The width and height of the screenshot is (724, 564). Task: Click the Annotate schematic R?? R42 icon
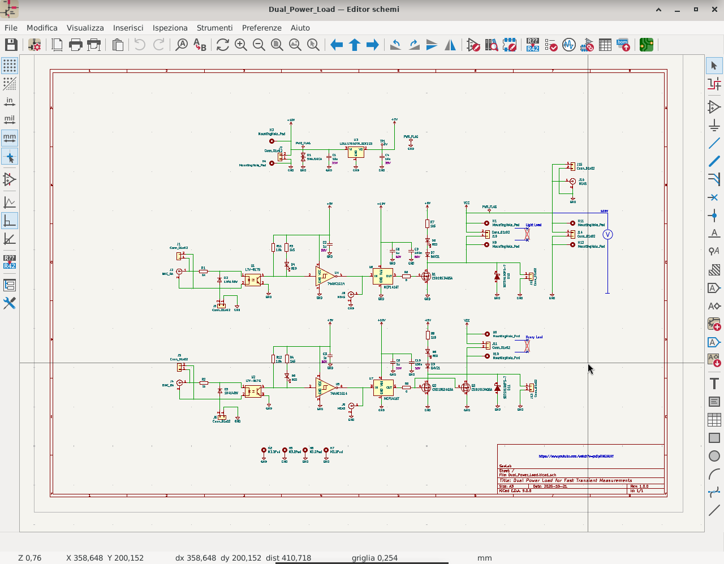pyautogui.click(x=532, y=45)
